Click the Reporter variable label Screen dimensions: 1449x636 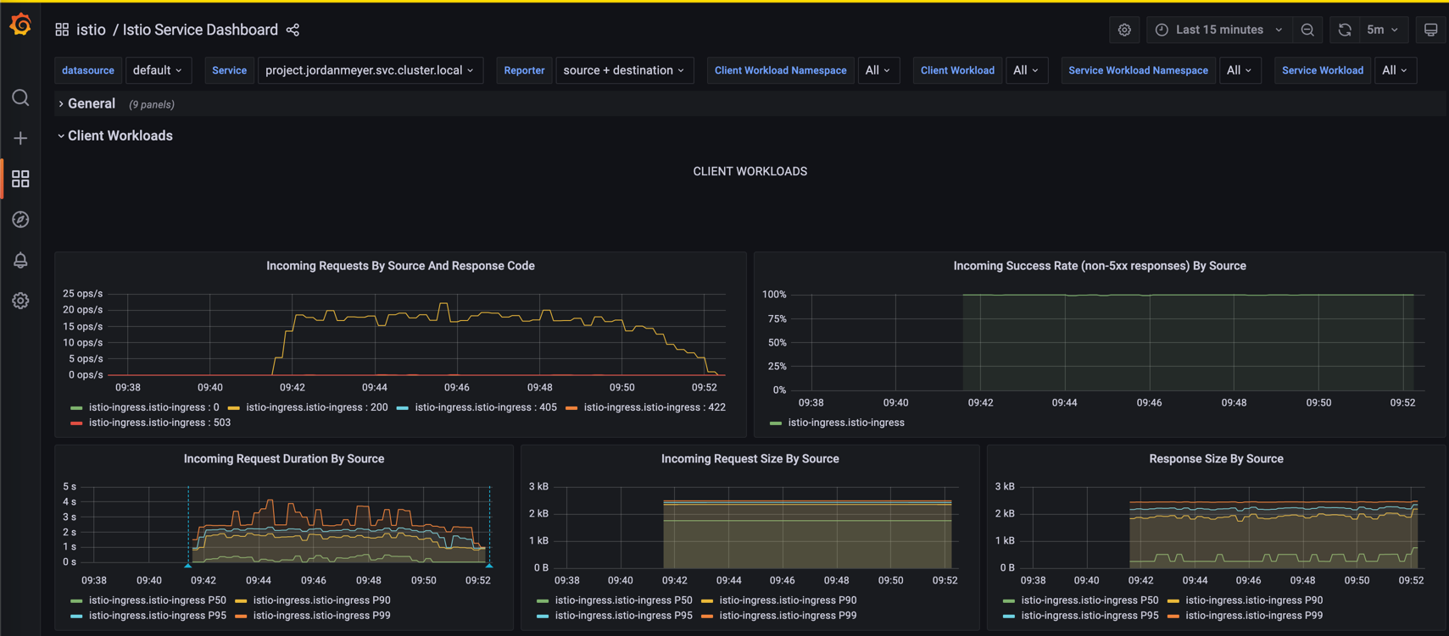[524, 70]
